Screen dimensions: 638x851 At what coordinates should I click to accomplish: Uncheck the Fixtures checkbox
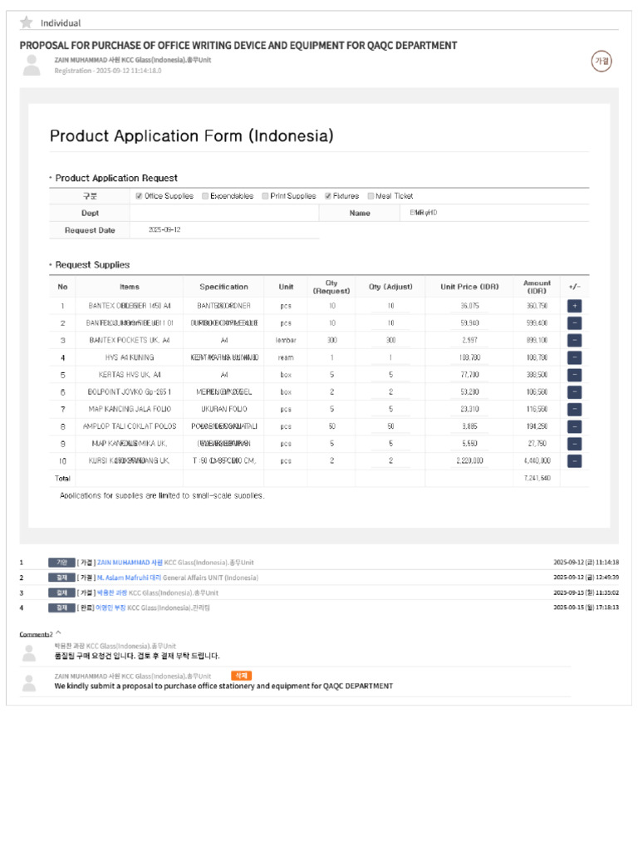point(327,196)
